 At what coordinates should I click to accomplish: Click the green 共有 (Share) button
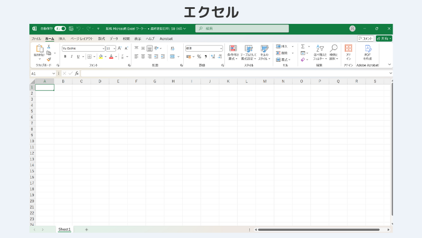coord(384,38)
